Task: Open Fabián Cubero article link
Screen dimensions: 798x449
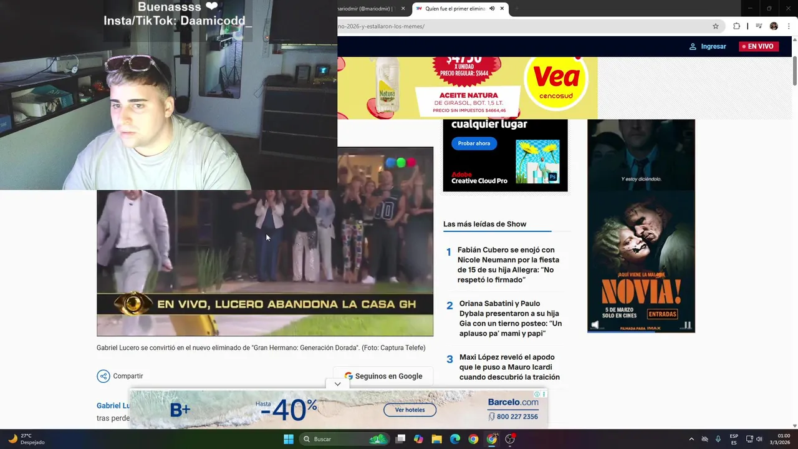Action: pos(508,265)
